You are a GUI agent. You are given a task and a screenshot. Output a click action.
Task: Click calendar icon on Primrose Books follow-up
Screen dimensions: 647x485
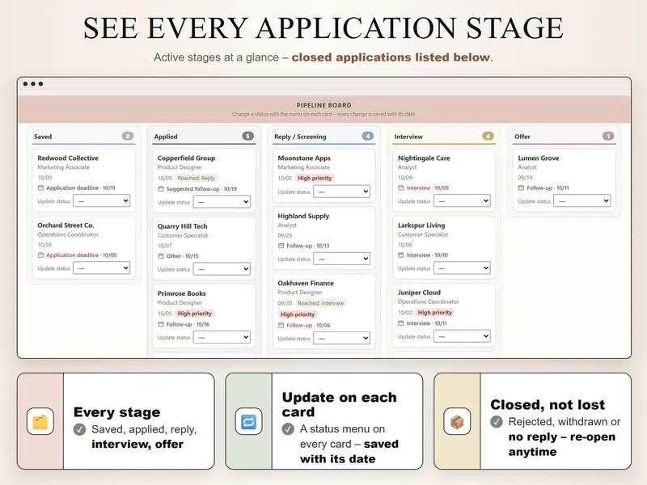pyautogui.click(x=161, y=324)
